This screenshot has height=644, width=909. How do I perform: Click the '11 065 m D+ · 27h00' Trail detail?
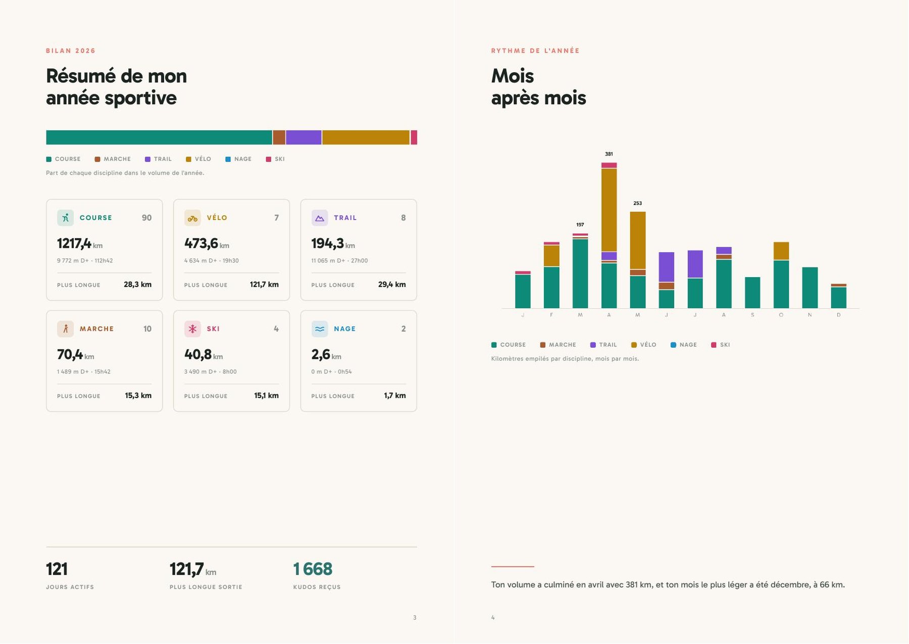point(339,261)
